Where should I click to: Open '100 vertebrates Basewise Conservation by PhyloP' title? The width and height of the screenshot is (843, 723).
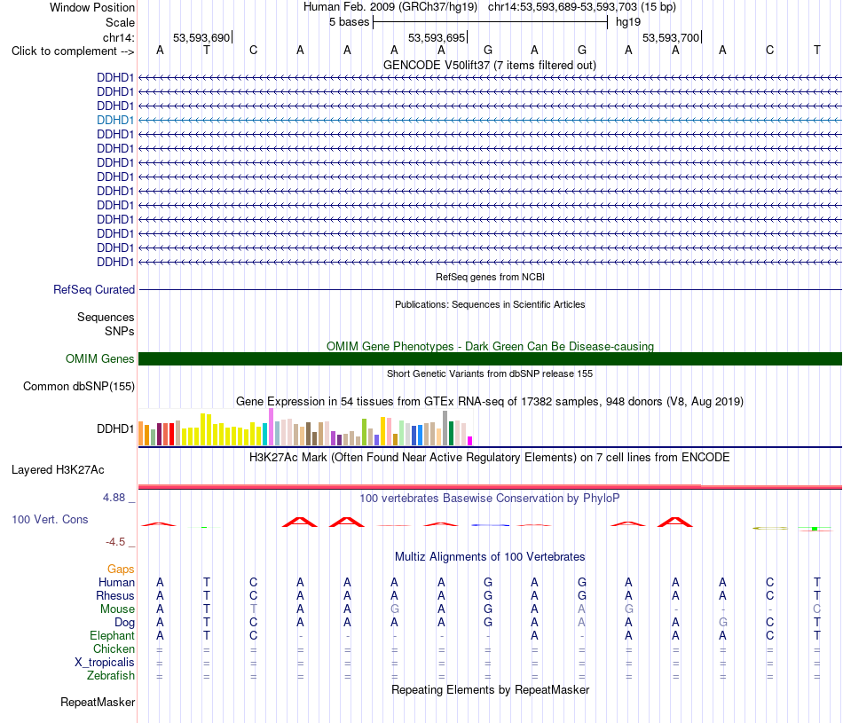click(490, 499)
